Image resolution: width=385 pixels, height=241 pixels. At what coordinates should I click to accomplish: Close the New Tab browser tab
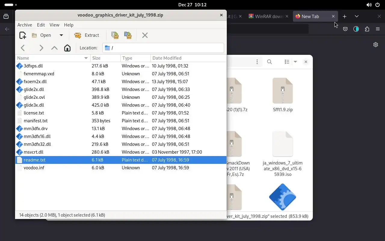point(333,17)
